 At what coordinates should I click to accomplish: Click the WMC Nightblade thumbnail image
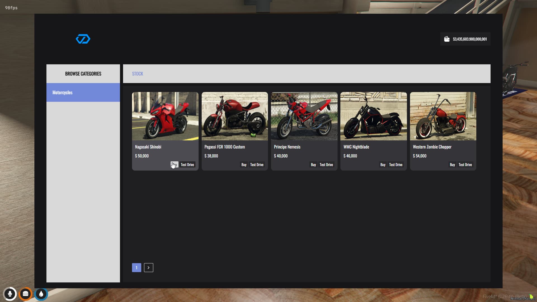[374, 116]
